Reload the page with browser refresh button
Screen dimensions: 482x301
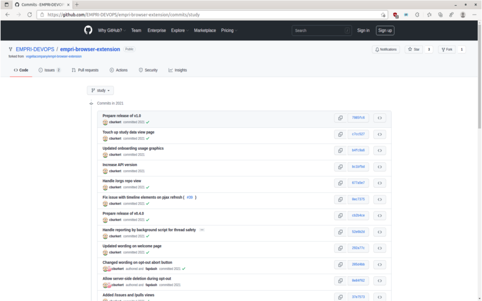(29, 15)
